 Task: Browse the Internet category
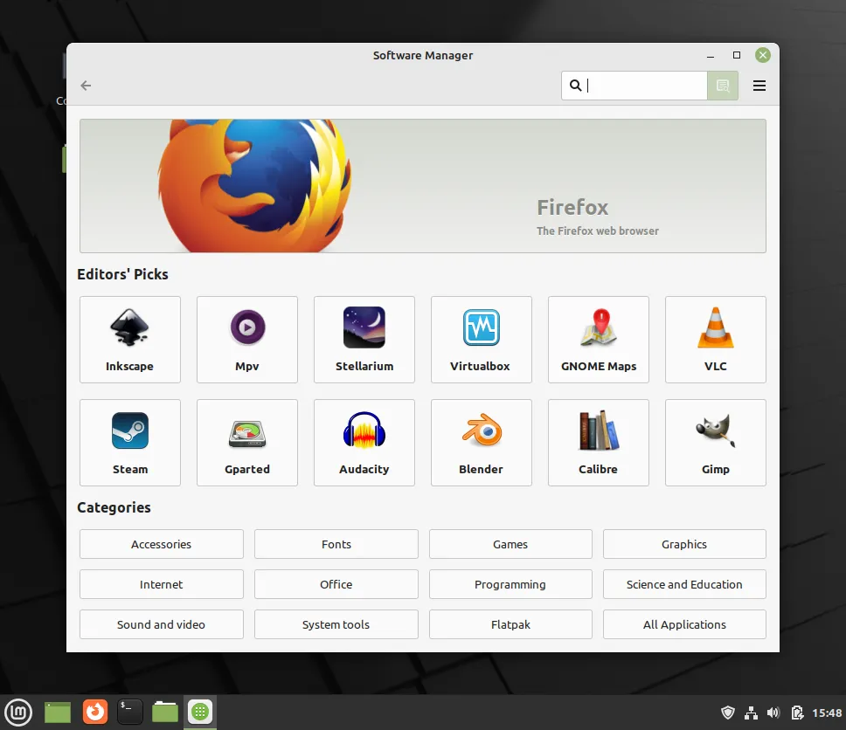[162, 584]
